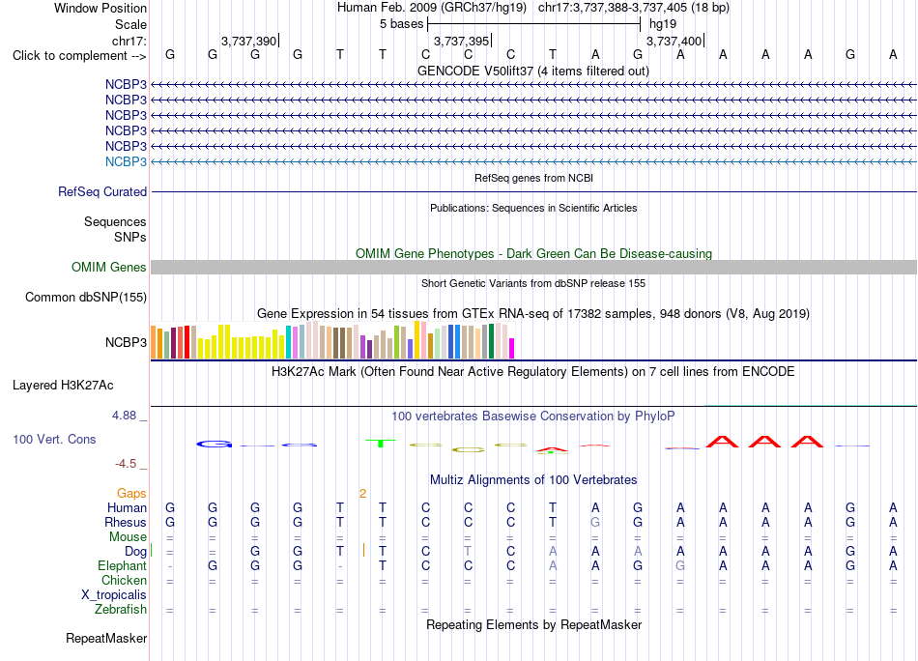Click the gray OMIM Genes bar
This screenshot has width=918, height=661.
533,268
